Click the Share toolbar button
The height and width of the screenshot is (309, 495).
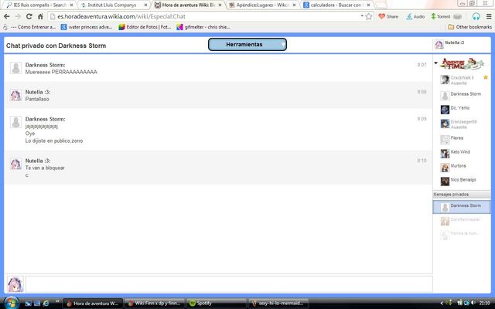(388, 16)
